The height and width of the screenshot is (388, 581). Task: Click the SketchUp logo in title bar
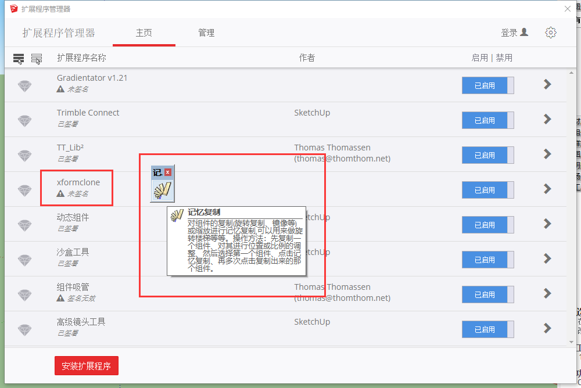[14, 9]
